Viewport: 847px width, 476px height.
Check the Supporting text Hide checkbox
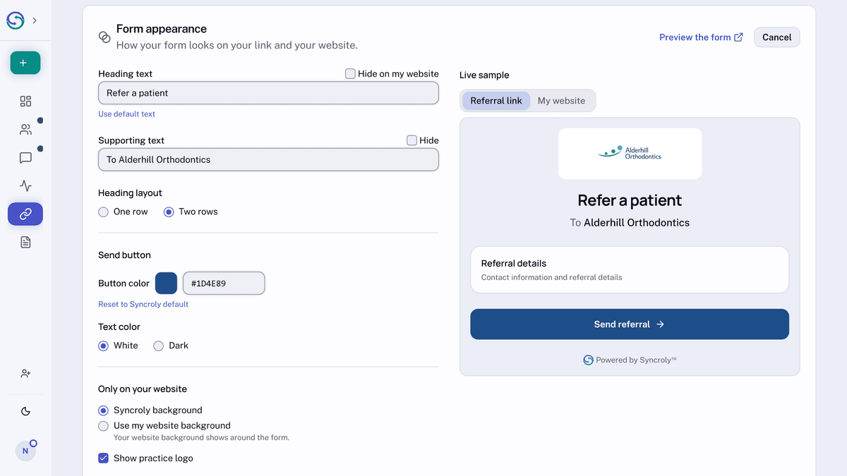point(412,140)
